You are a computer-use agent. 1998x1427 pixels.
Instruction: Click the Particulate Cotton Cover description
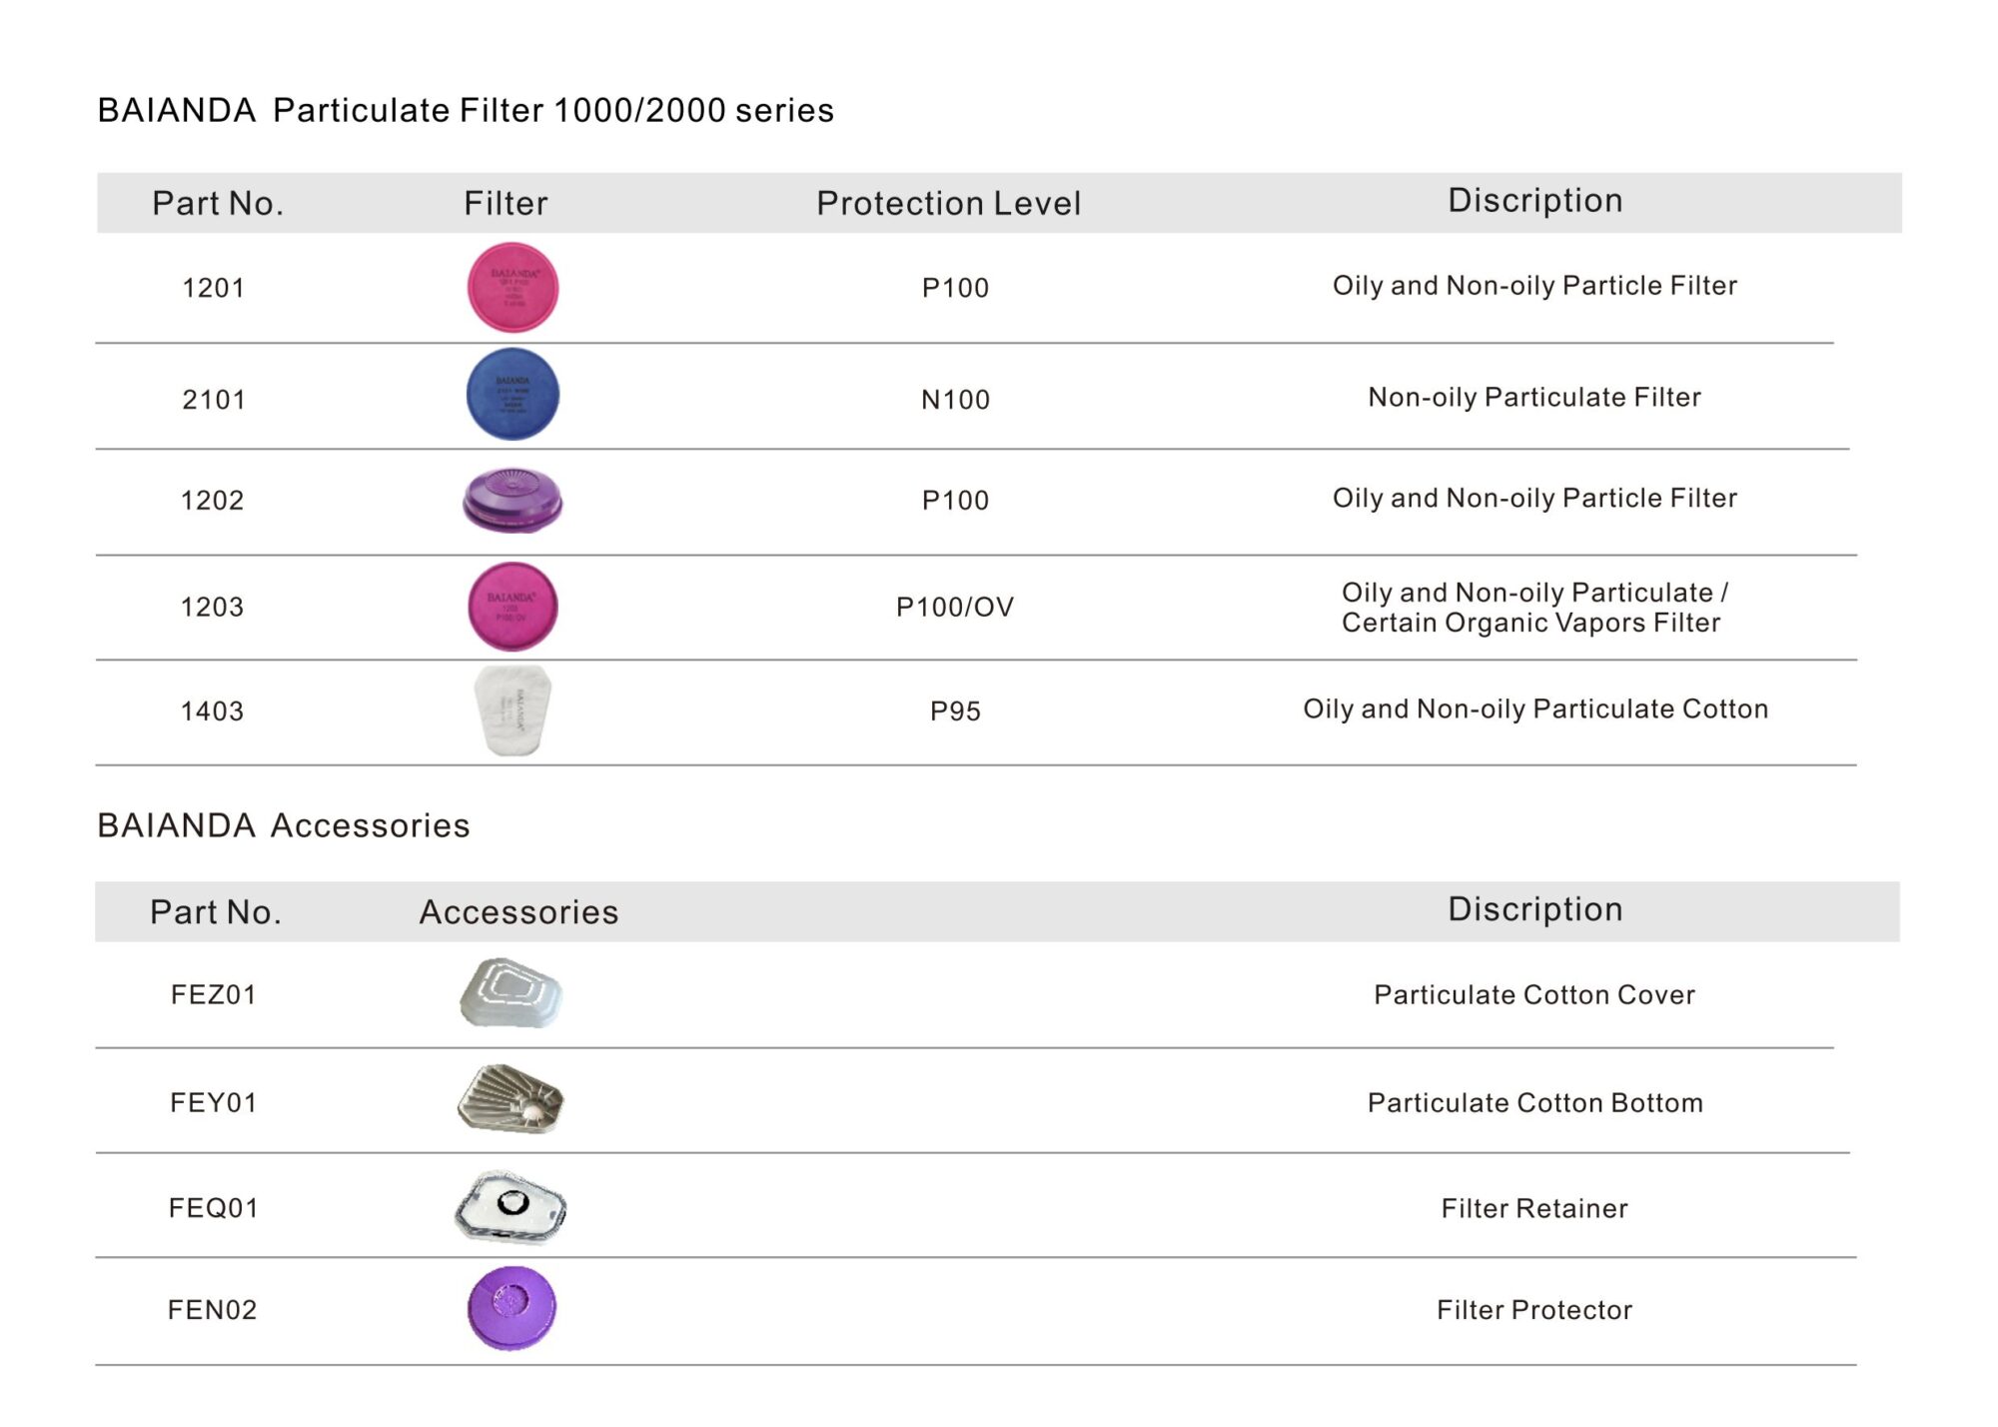pos(1534,994)
